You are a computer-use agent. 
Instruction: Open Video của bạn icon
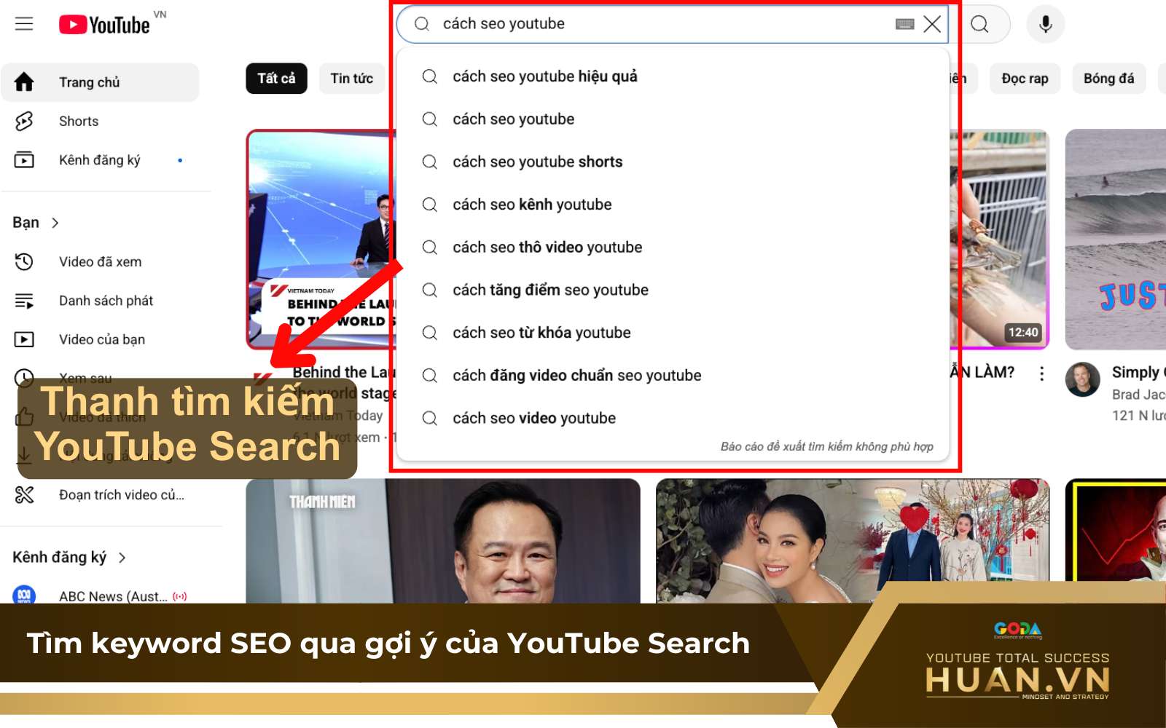[24, 339]
